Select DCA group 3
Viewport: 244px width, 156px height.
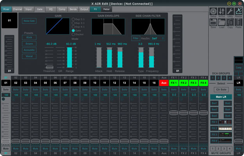pyautogui.click(x=224, y=78)
